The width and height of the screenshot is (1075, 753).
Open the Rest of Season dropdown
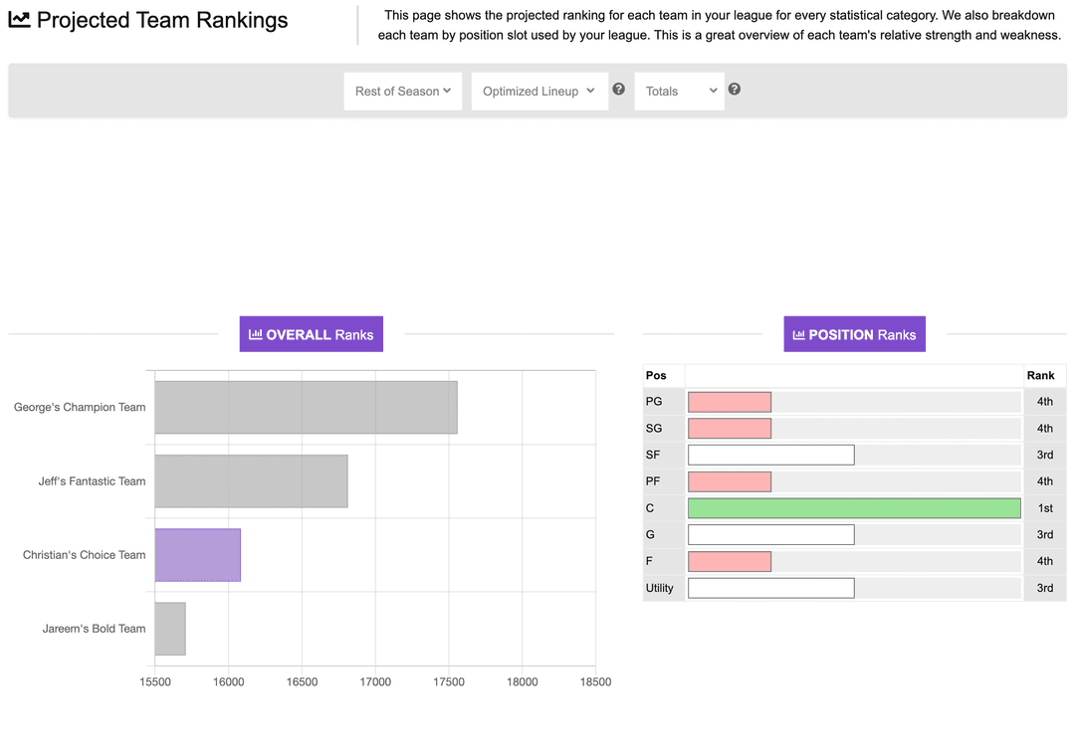pyautogui.click(x=402, y=91)
